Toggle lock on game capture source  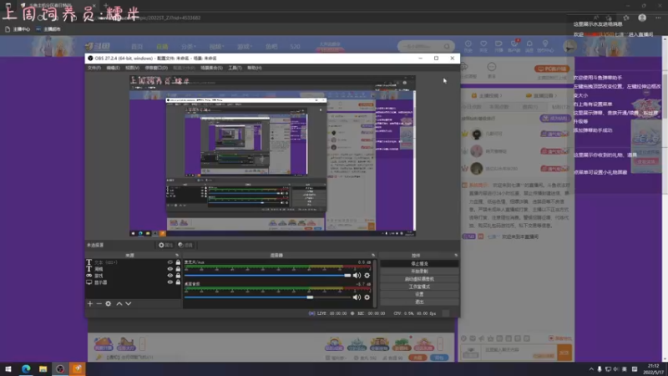tap(178, 276)
